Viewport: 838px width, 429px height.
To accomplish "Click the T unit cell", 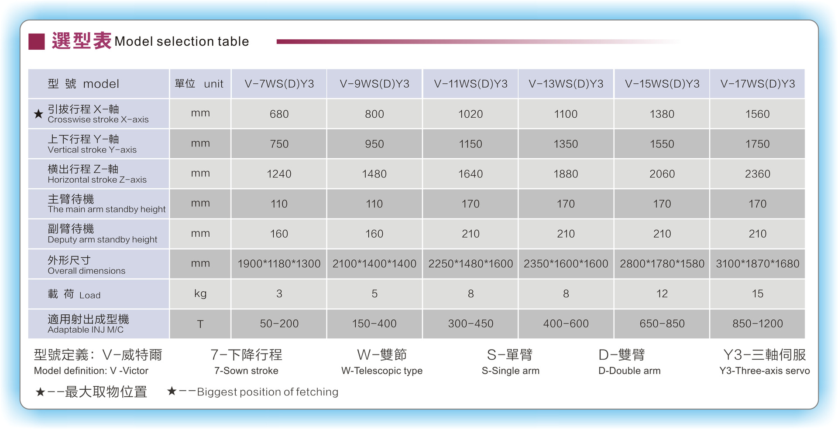I will click(200, 324).
